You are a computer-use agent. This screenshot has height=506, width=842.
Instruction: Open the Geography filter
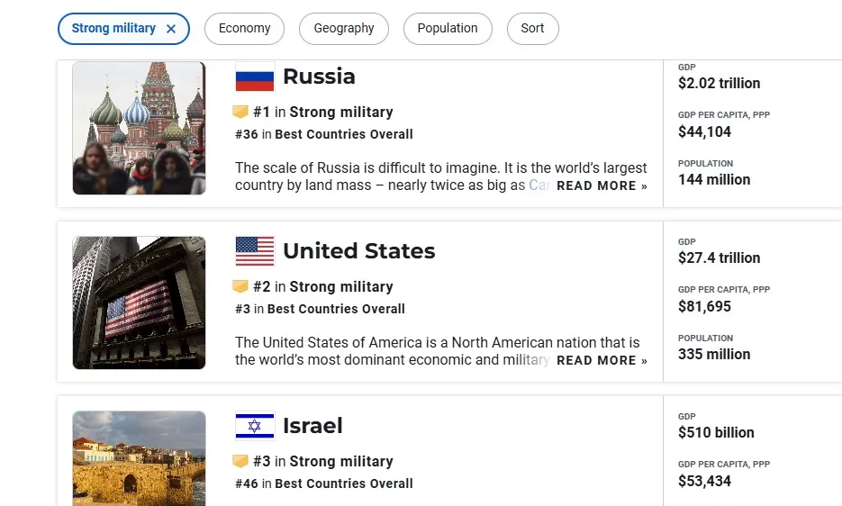tap(344, 29)
